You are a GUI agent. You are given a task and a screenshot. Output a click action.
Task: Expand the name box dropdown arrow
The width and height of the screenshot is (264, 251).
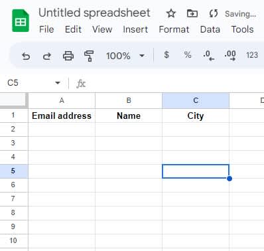click(58, 83)
